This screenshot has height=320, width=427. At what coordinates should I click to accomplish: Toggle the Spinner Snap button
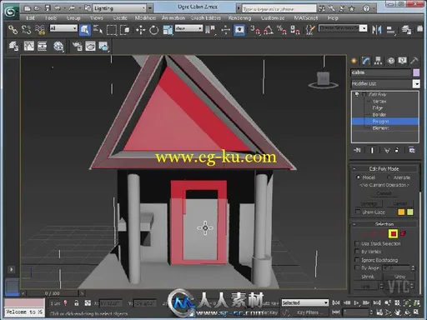[x=294, y=30]
